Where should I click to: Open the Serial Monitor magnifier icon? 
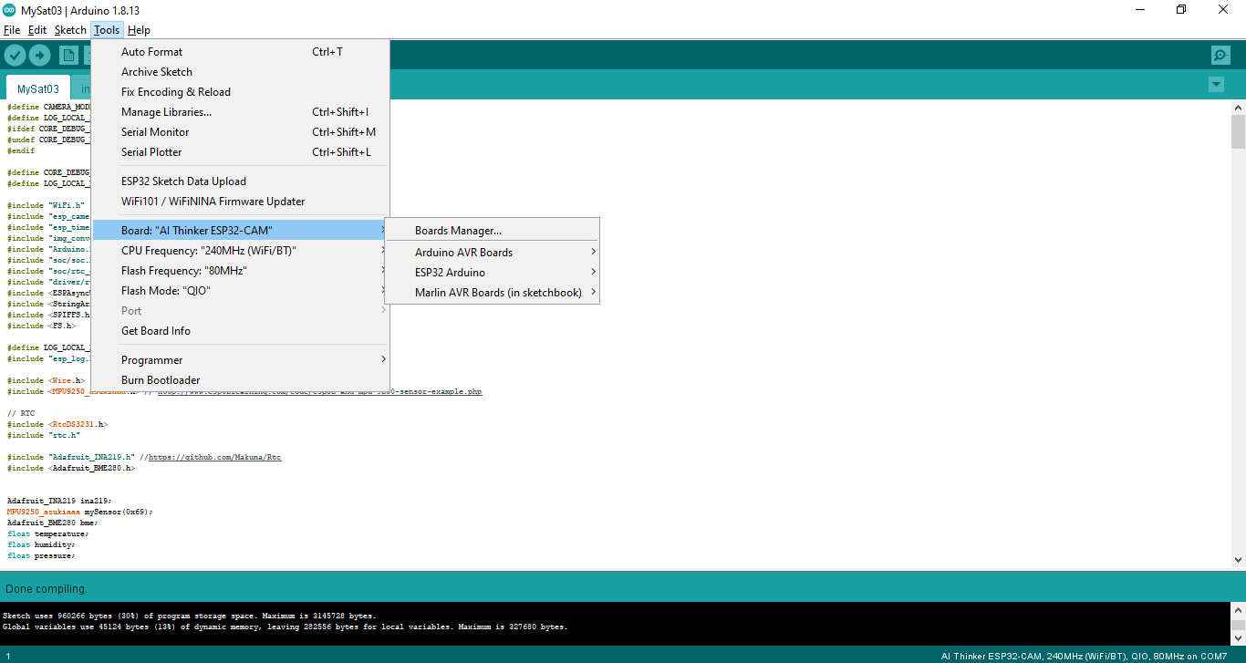(x=1220, y=56)
